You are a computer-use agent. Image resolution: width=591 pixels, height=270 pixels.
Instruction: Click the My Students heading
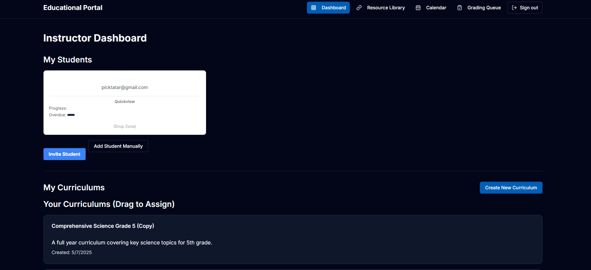pos(68,60)
